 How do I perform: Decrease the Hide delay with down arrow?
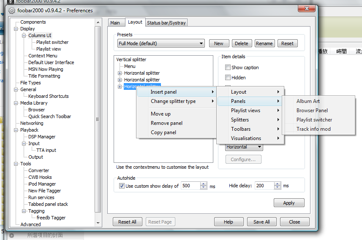pyautogui.click(x=277, y=187)
